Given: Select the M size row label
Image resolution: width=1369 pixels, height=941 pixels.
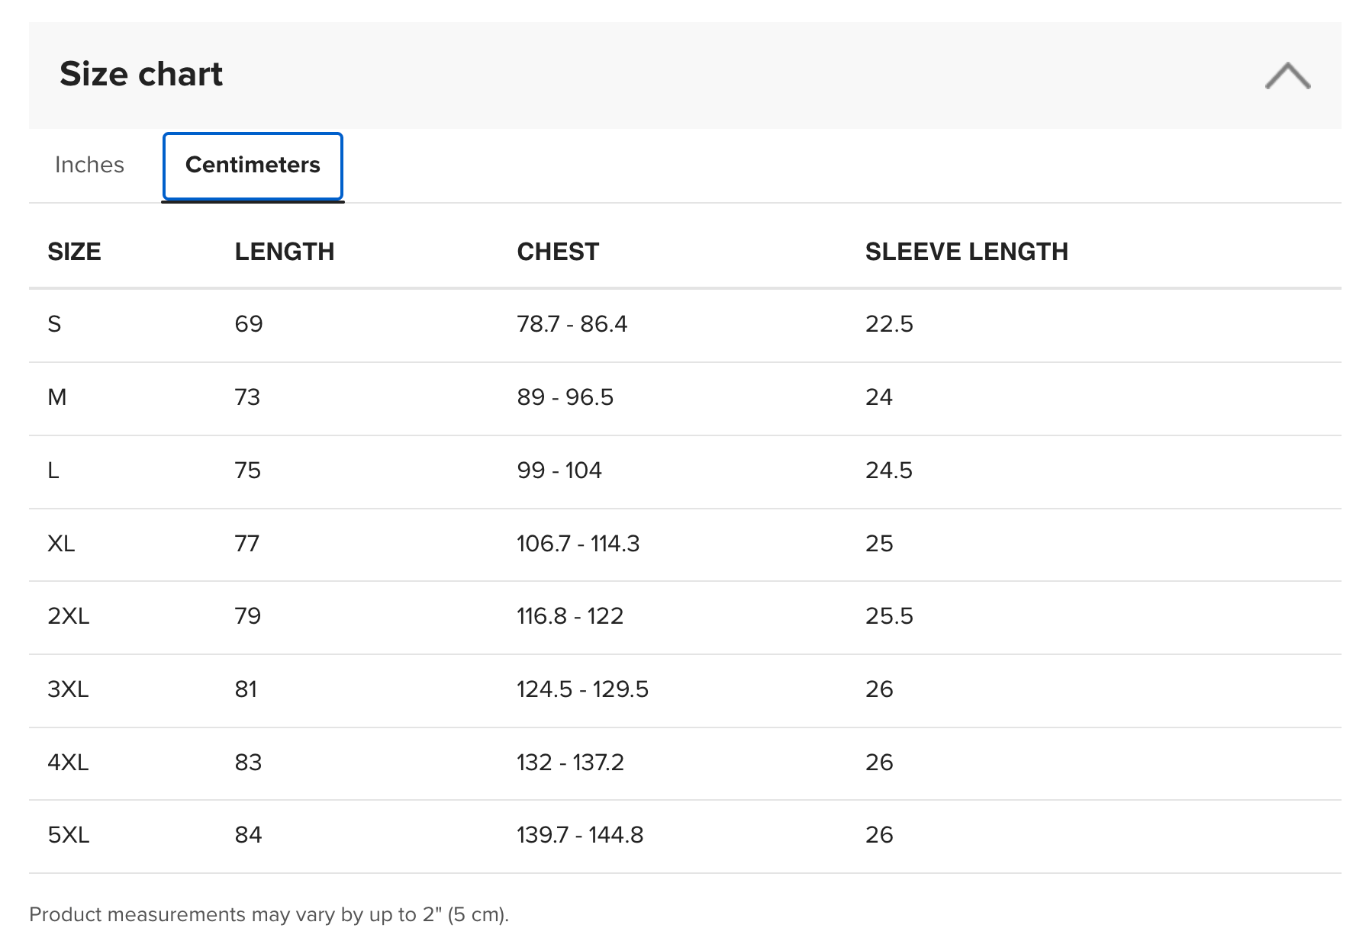Looking at the screenshot, I should (57, 397).
